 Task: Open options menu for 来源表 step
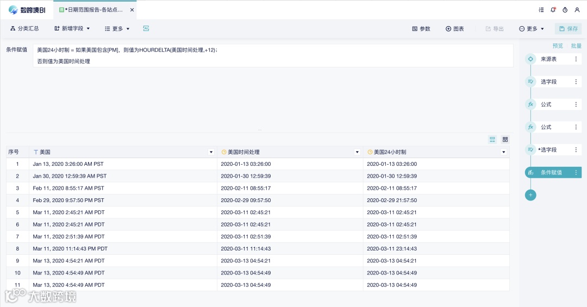[576, 59]
